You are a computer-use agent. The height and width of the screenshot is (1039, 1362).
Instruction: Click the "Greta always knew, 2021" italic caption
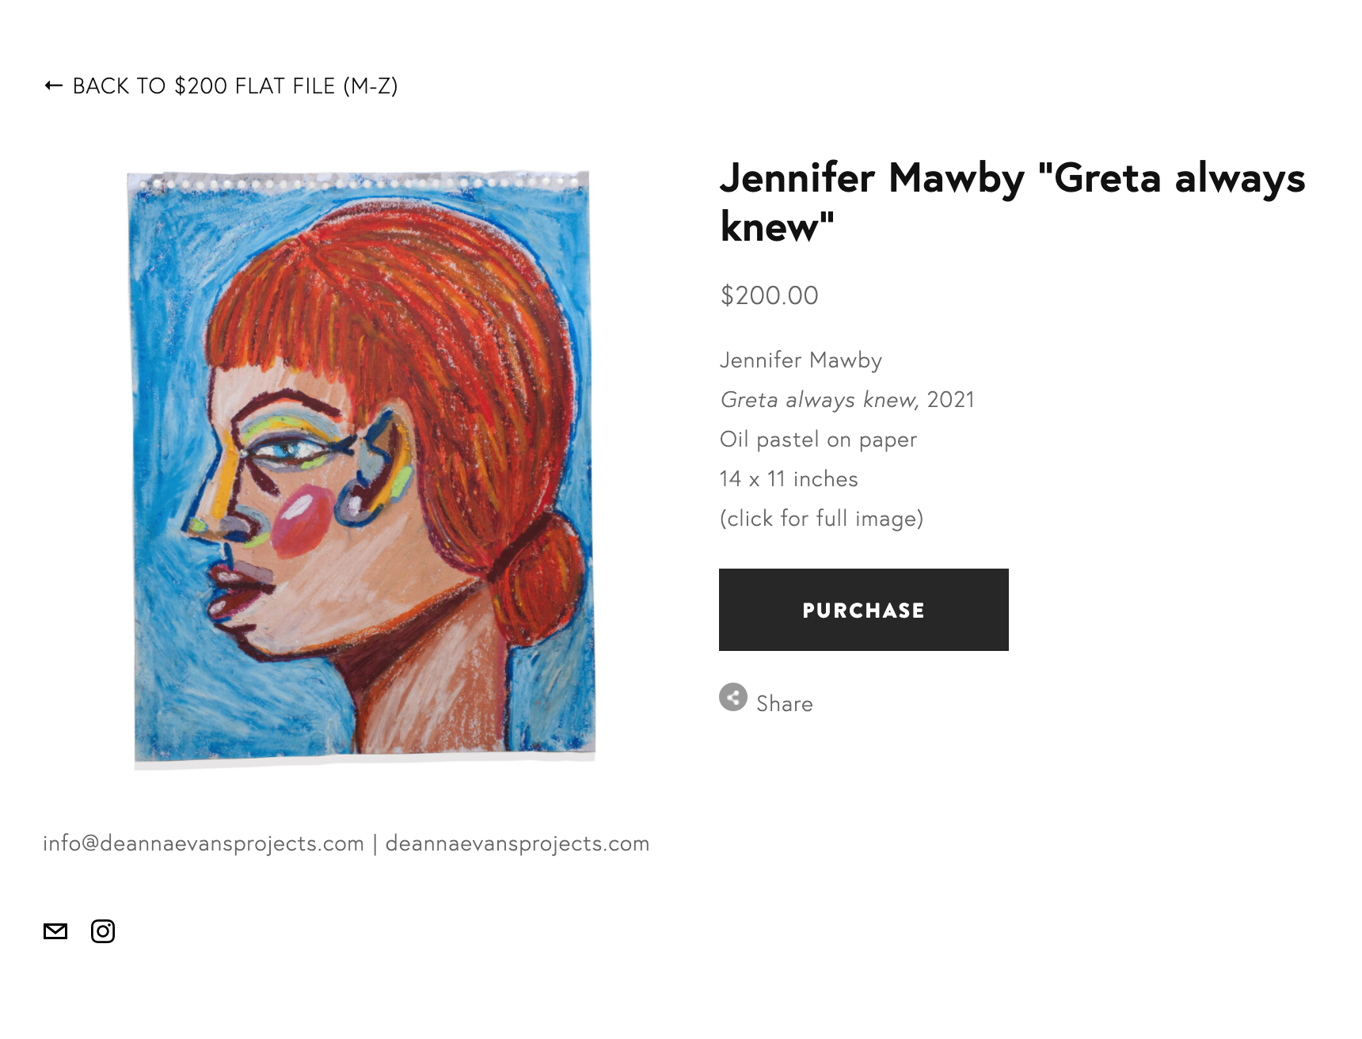pos(846,400)
